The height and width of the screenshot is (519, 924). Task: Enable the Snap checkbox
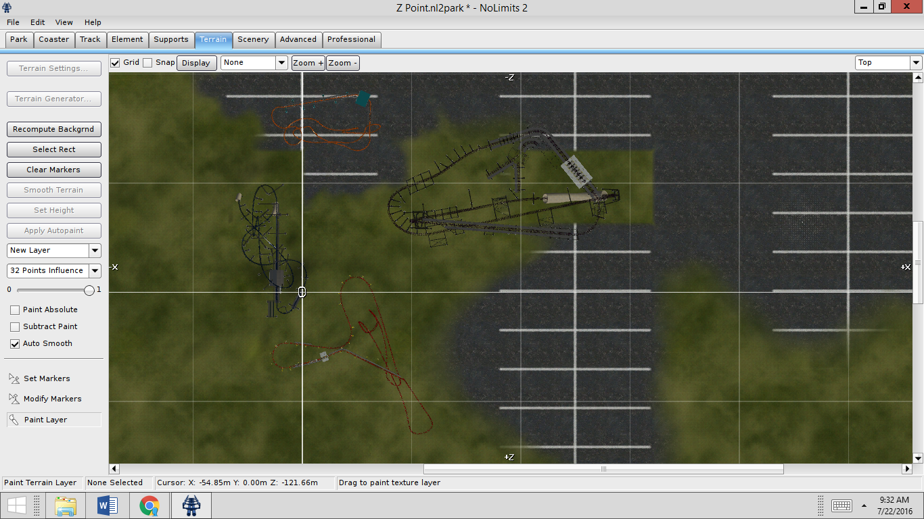(x=148, y=63)
